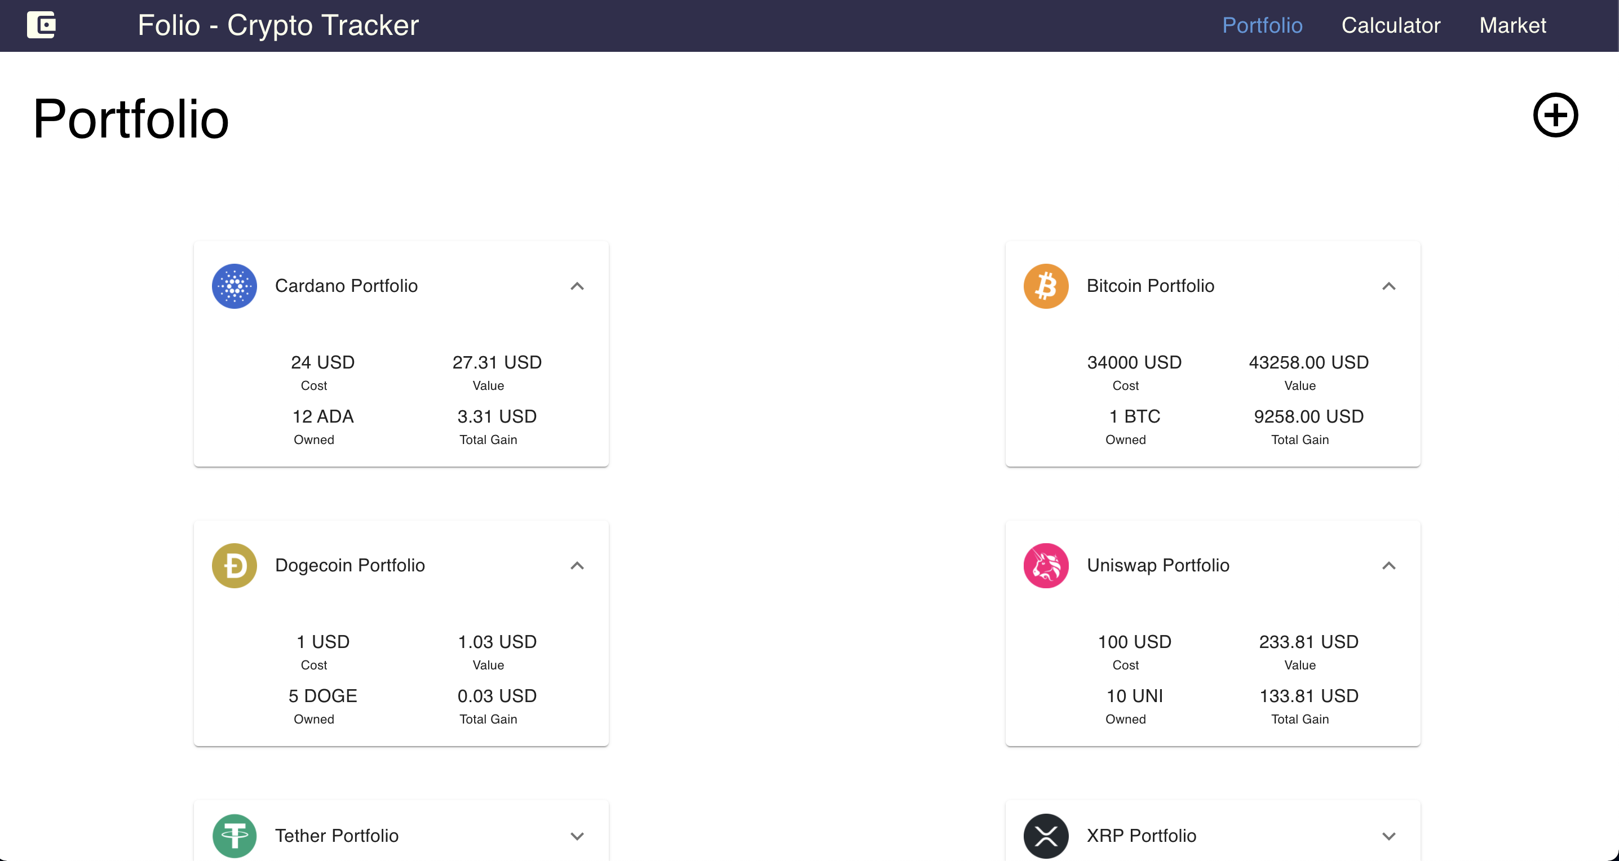
Task: Collapse the Uniswap Portfolio card
Action: click(x=1389, y=565)
